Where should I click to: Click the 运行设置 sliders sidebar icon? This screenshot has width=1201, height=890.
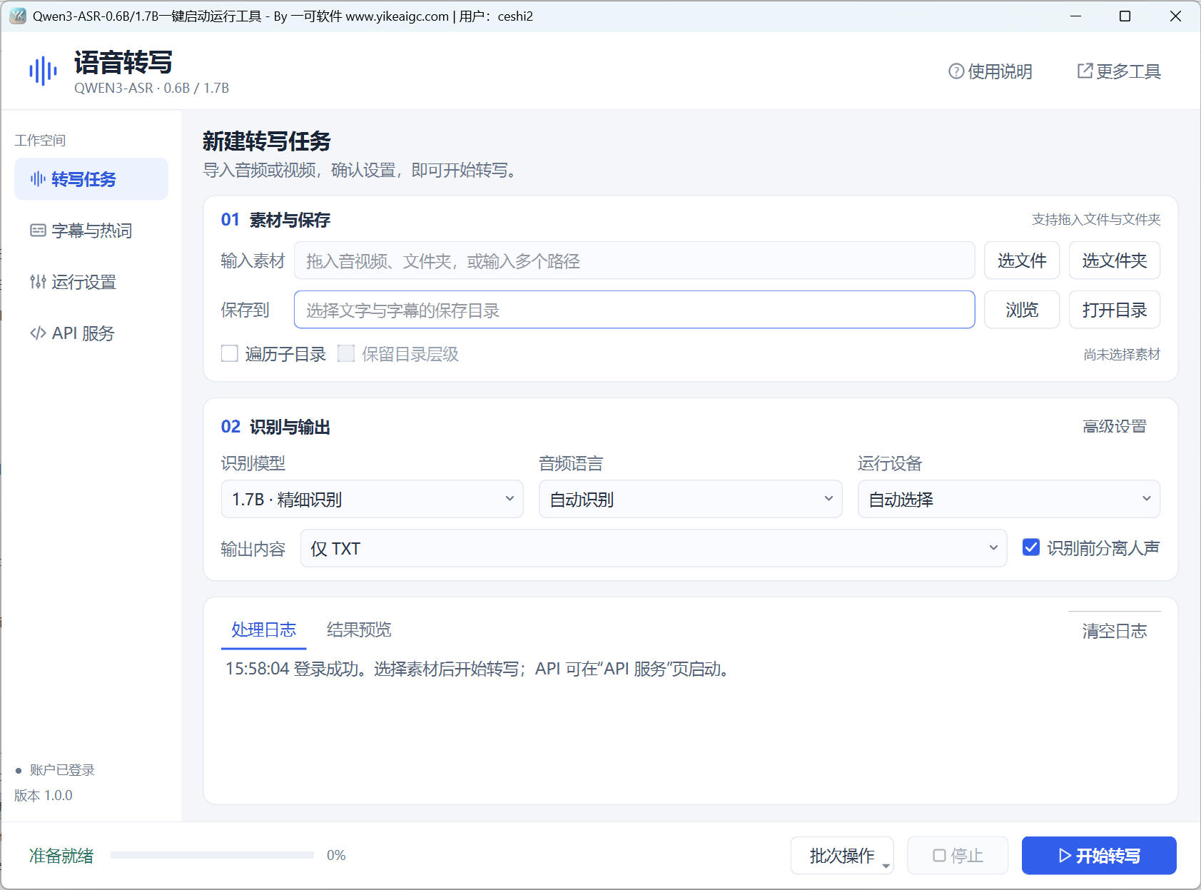coord(38,281)
